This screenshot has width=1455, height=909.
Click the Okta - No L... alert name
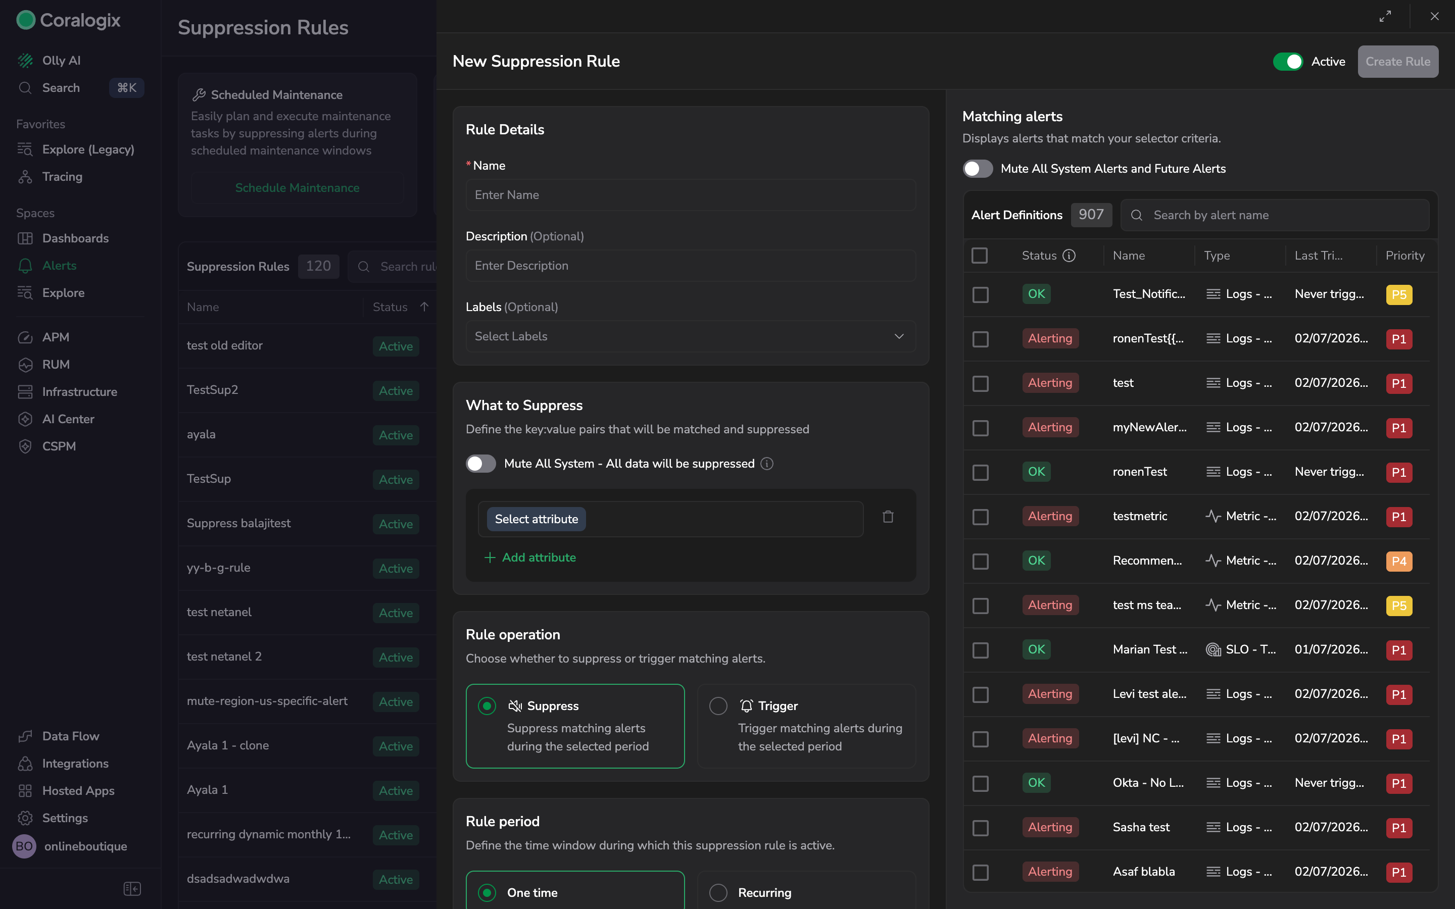tap(1148, 783)
